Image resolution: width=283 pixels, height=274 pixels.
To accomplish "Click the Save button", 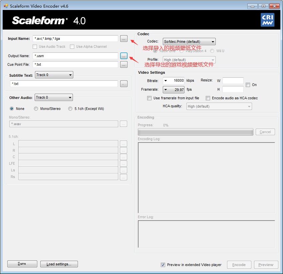I will (x=22, y=264).
